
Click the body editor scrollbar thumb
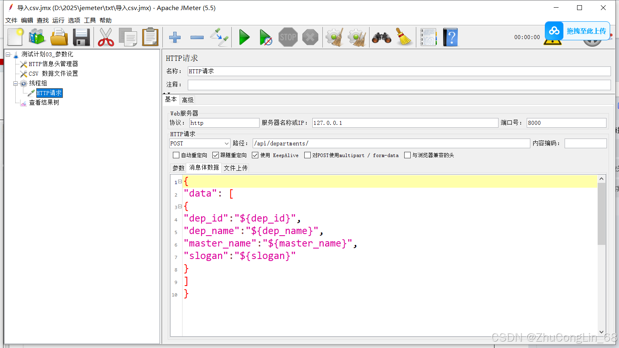coord(601,213)
